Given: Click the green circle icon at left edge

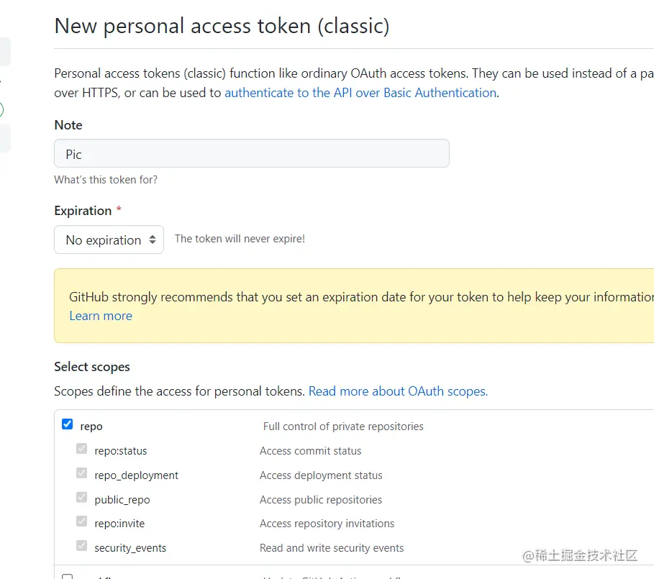Looking at the screenshot, I should [1, 110].
